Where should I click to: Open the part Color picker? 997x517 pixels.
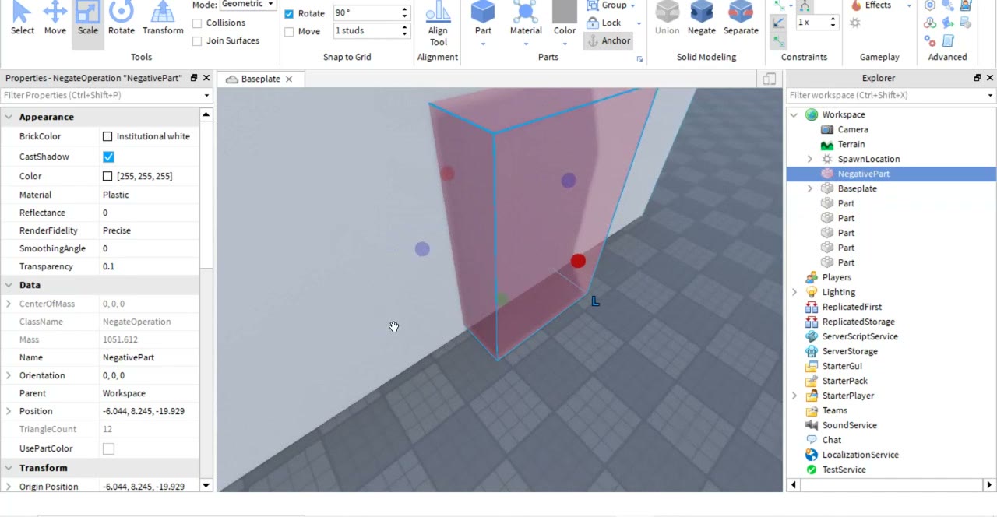tap(565, 19)
